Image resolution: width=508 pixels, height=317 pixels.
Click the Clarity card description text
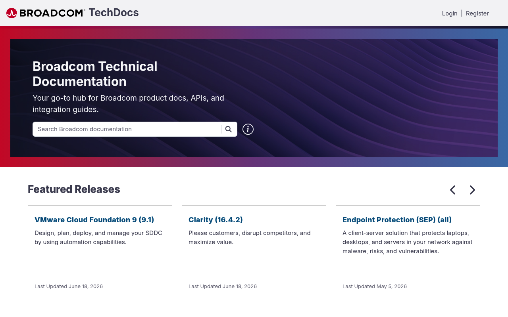(x=250, y=237)
